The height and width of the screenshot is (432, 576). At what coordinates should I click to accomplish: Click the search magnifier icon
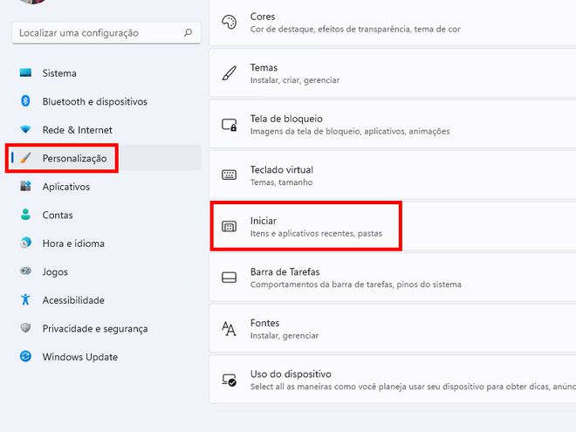189,32
